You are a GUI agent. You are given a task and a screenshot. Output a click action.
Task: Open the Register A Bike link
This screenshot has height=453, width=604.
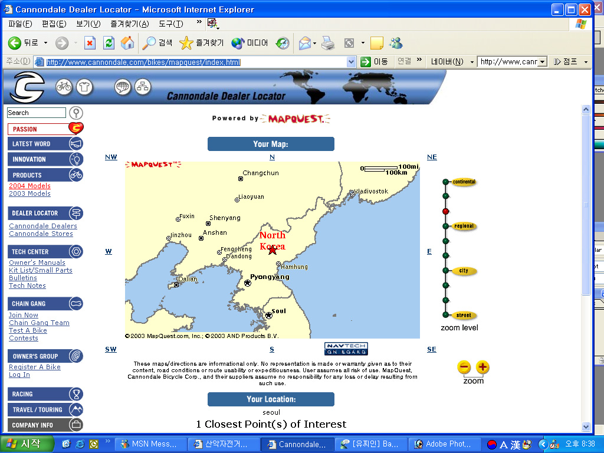click(35, 367)
